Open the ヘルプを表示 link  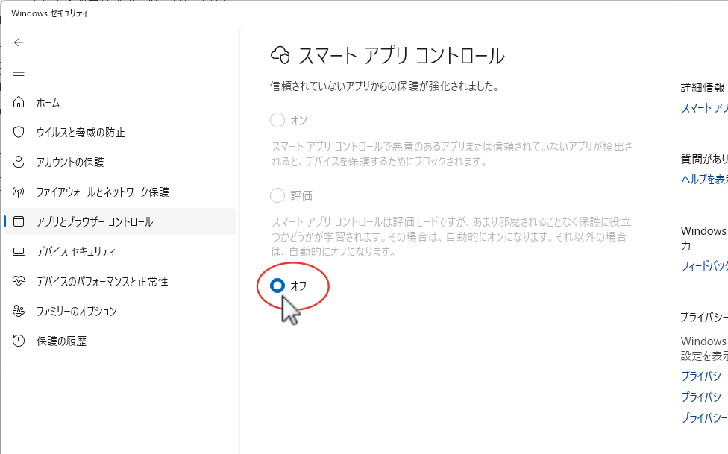[704, 179]
